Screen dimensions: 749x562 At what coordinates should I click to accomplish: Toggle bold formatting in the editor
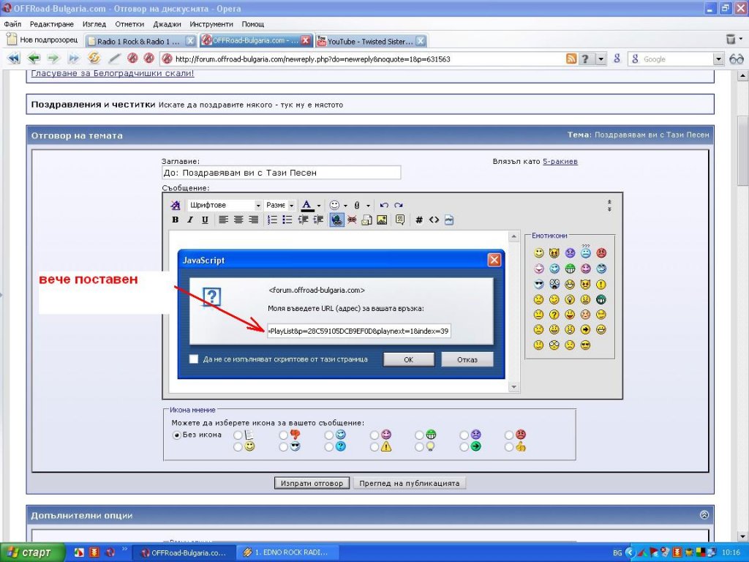point(176,220)
